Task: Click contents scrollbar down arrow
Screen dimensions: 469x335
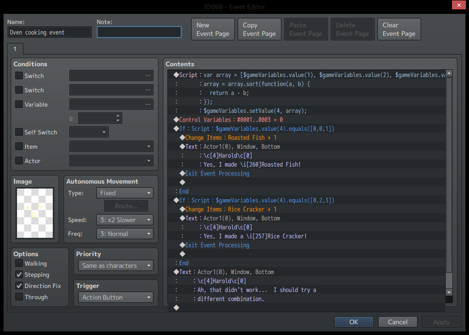Action: [449, 292]
